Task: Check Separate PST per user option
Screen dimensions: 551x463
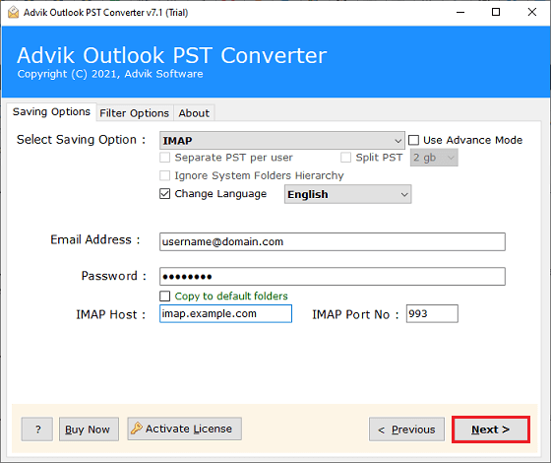Action: click(x=164, y=158)
